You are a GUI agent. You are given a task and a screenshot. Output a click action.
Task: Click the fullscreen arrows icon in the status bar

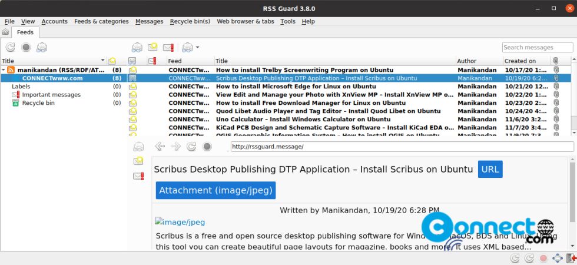pyautogui.click(x=558, y=258)
